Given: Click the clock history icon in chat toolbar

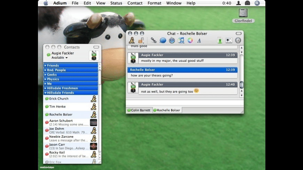Looking at the screenshot, I should 238,40.
